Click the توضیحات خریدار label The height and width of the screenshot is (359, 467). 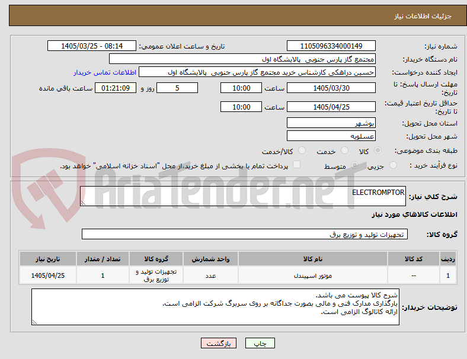click(x=430, y=307)
